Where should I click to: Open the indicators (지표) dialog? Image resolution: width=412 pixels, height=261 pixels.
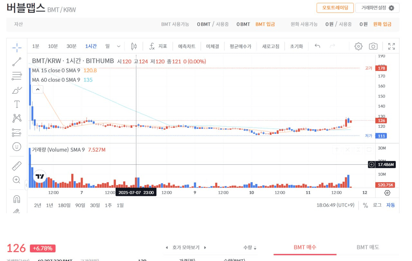pyautogui.click(x=158, y=46)
